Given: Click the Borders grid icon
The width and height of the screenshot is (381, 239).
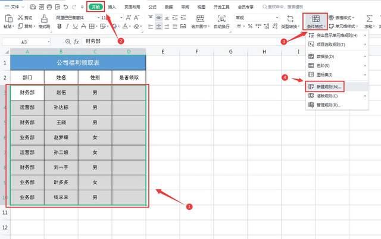Looking at the screenshot, I should click(92, 26).
